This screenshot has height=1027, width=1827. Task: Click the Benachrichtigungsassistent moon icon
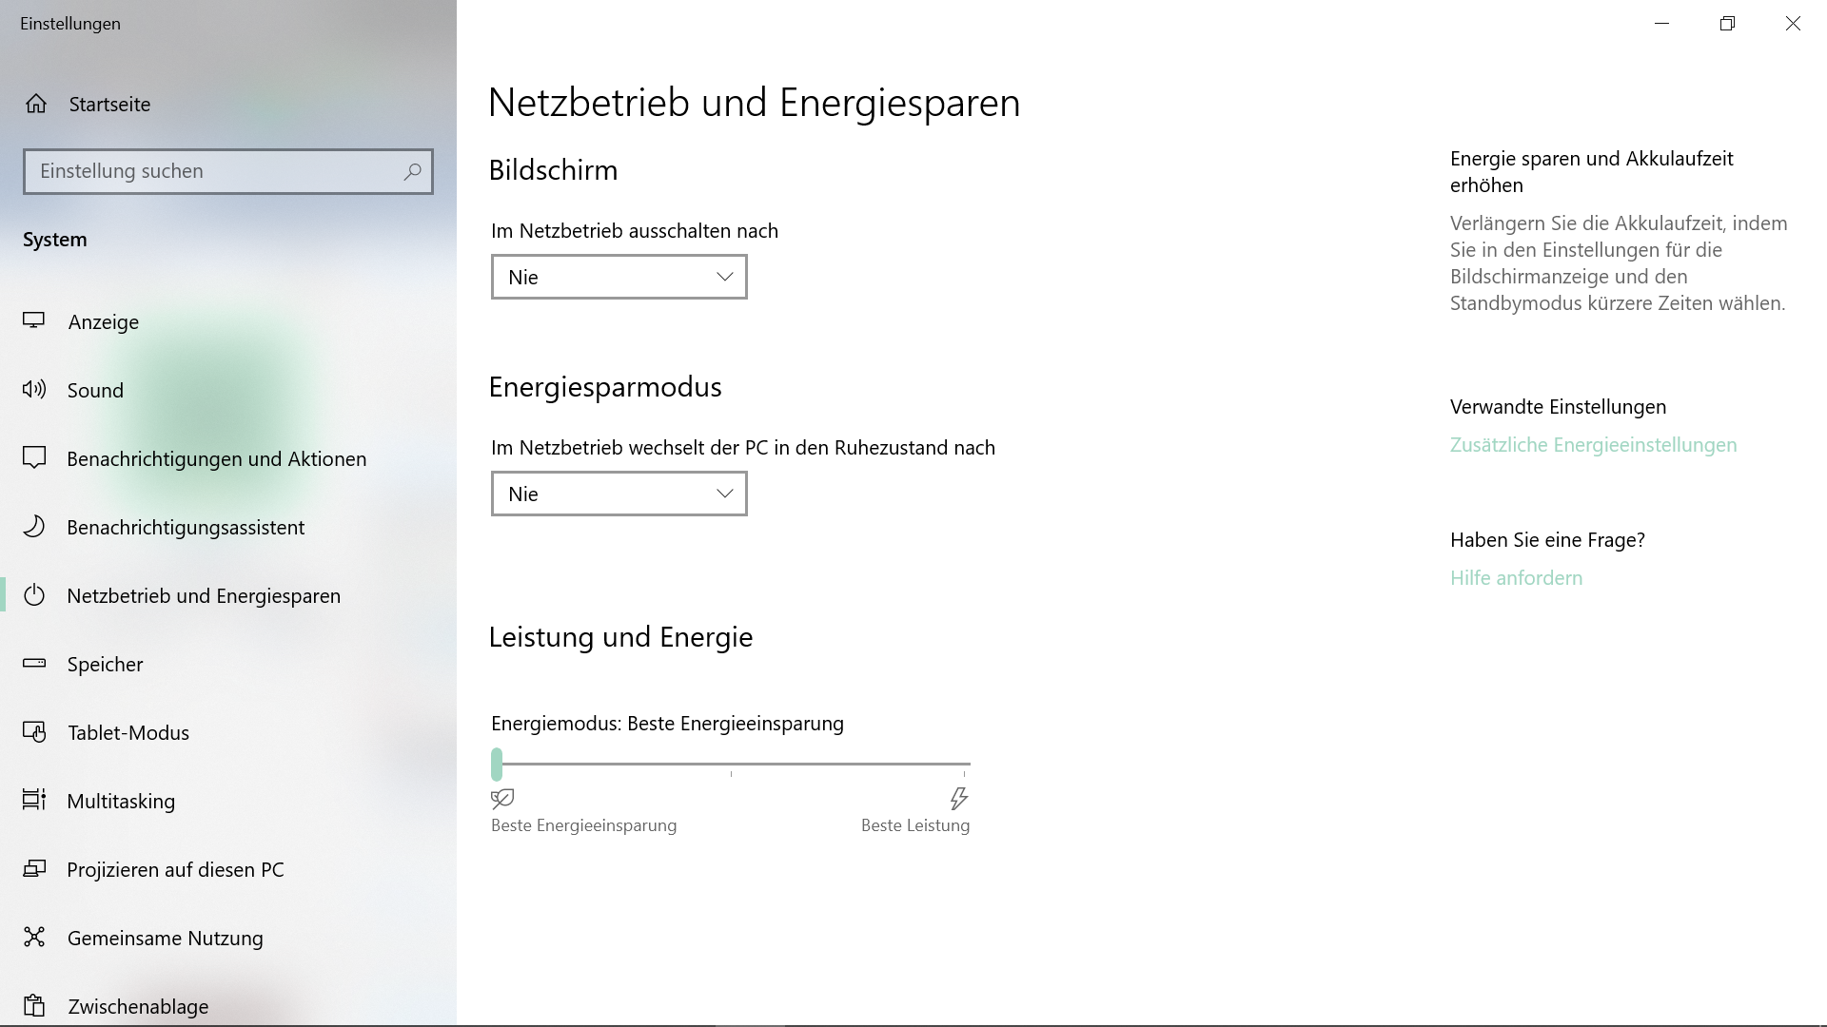pos(34,527)
